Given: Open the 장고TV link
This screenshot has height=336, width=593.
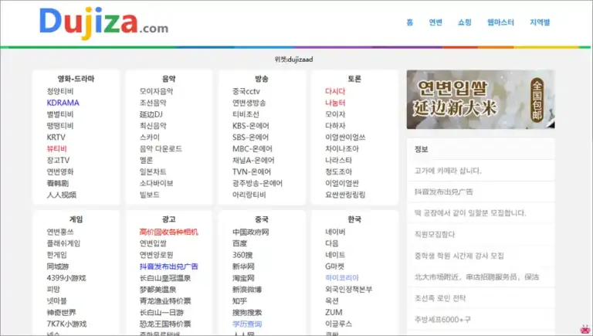Looking at the screenshot, I should click(58, 160).
